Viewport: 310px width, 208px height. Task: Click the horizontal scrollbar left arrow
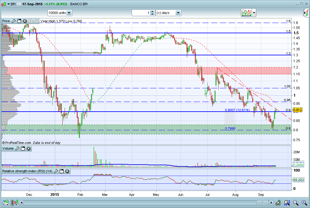[x=21, y=202]
